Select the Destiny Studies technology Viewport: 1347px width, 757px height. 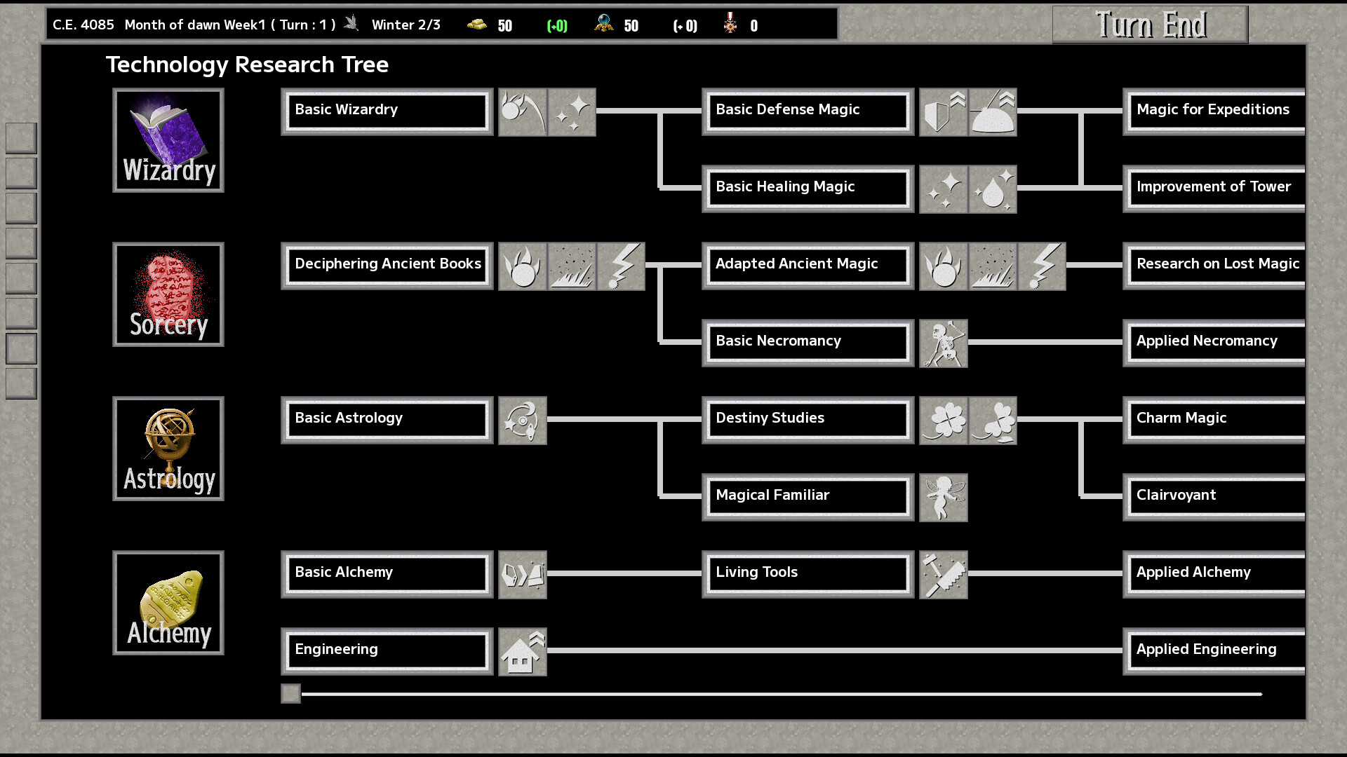tap(808, 420)
